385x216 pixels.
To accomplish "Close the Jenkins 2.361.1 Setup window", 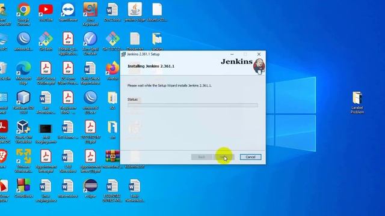I will (x=259, y=54).
